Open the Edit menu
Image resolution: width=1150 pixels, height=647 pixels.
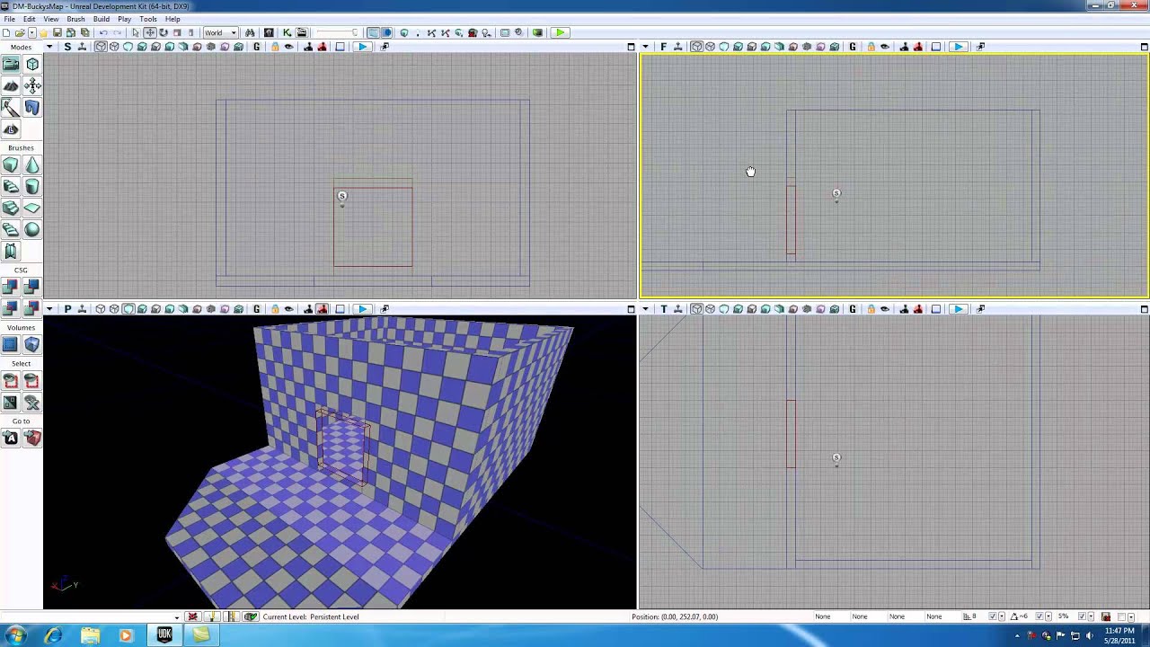[30, 19]
